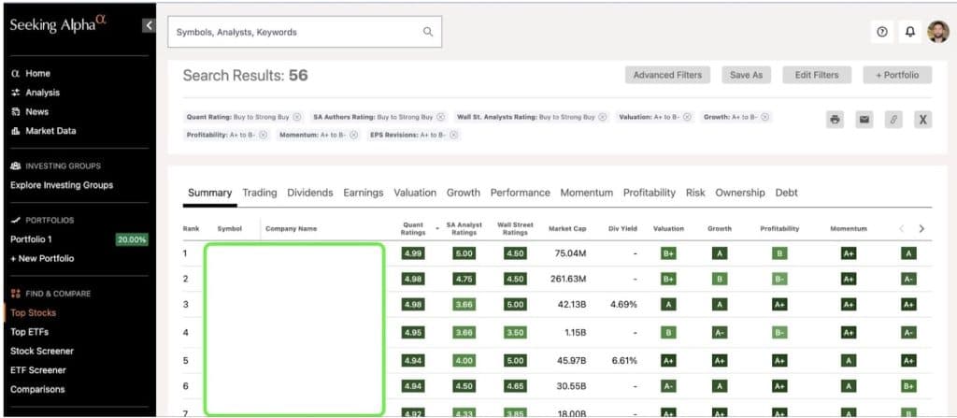Show previous table columns with left arrow
957x418 pixels.
(902, 228)
